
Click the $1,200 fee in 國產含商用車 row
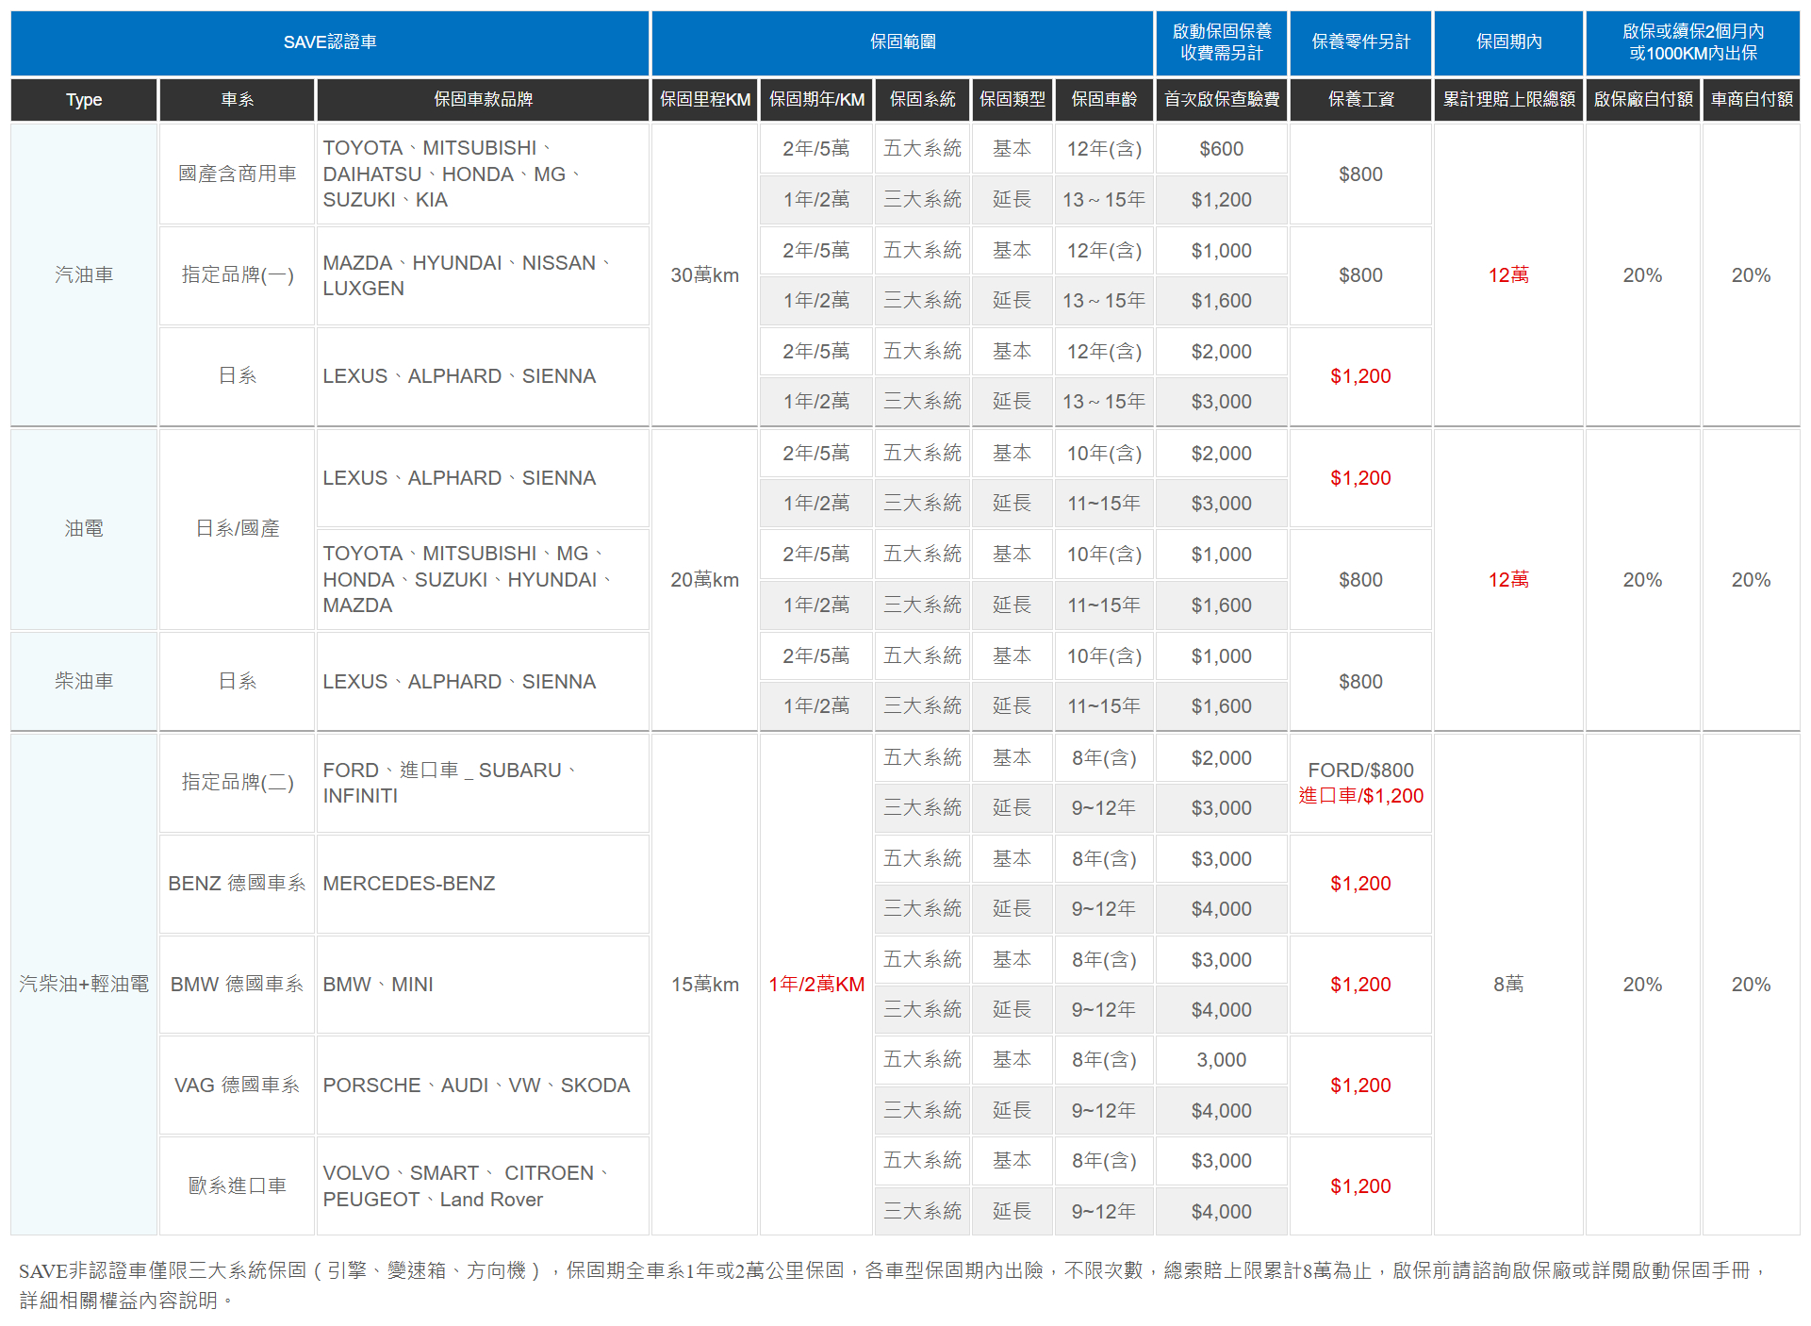click(1222, 200)
